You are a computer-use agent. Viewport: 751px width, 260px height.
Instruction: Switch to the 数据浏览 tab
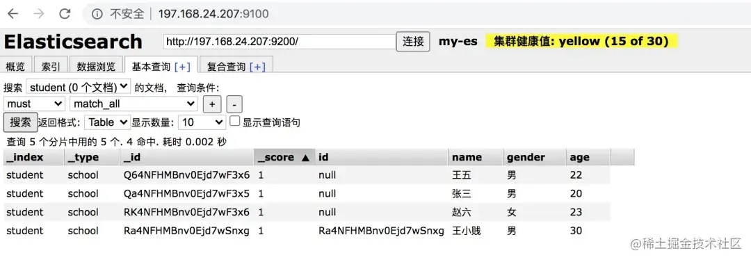96,67
